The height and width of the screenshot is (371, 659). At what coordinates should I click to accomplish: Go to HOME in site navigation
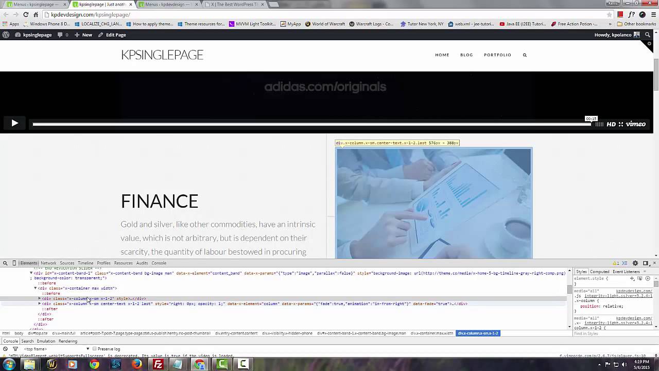click(x=442, y=55)
